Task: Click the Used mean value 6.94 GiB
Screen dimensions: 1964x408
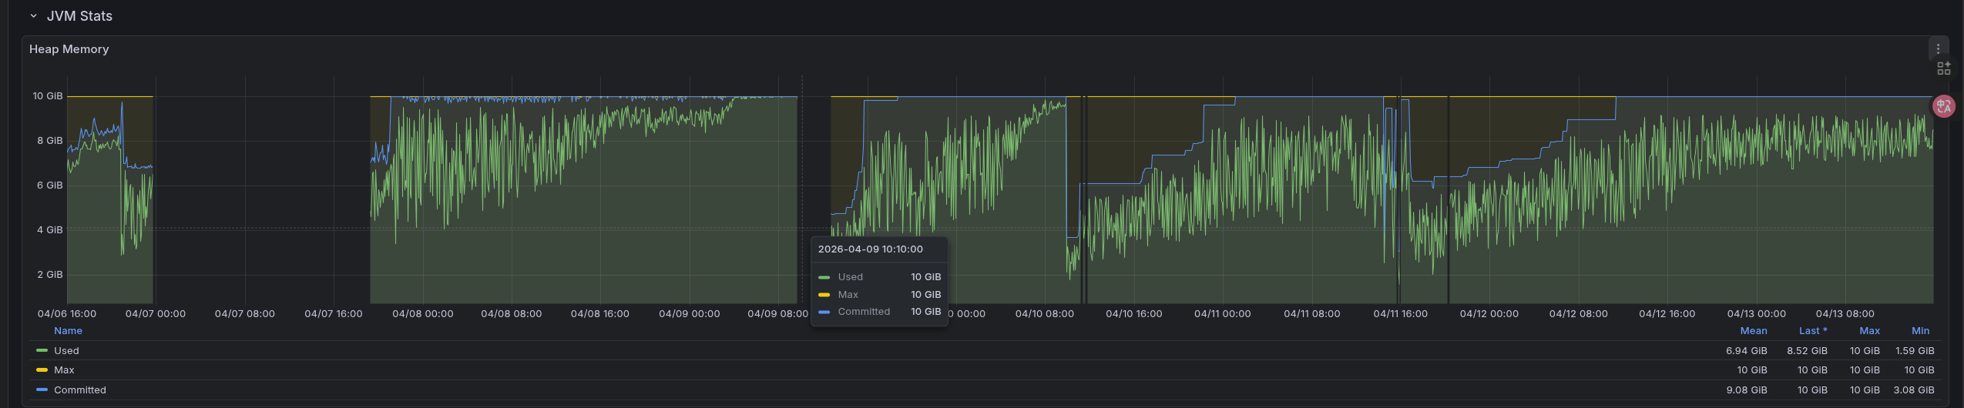Action: click(x=1746, y=351)
